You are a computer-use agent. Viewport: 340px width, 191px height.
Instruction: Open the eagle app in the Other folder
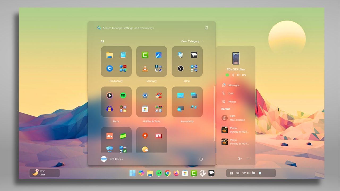[x=194, y=55]
